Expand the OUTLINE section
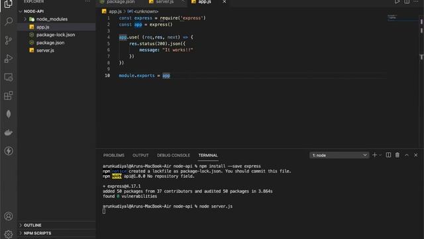 pos(56,225)
